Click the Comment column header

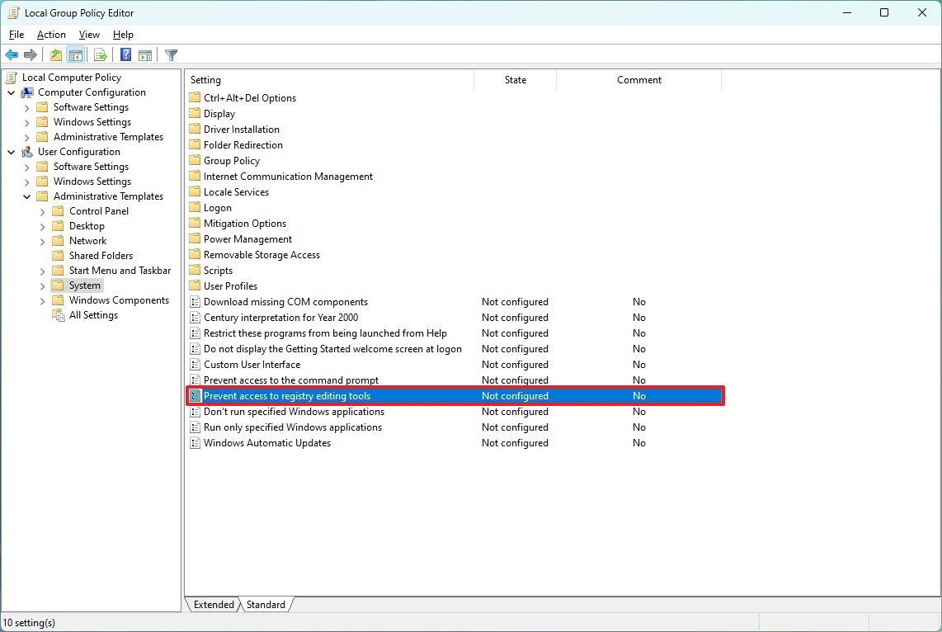(x=639, y=79)
